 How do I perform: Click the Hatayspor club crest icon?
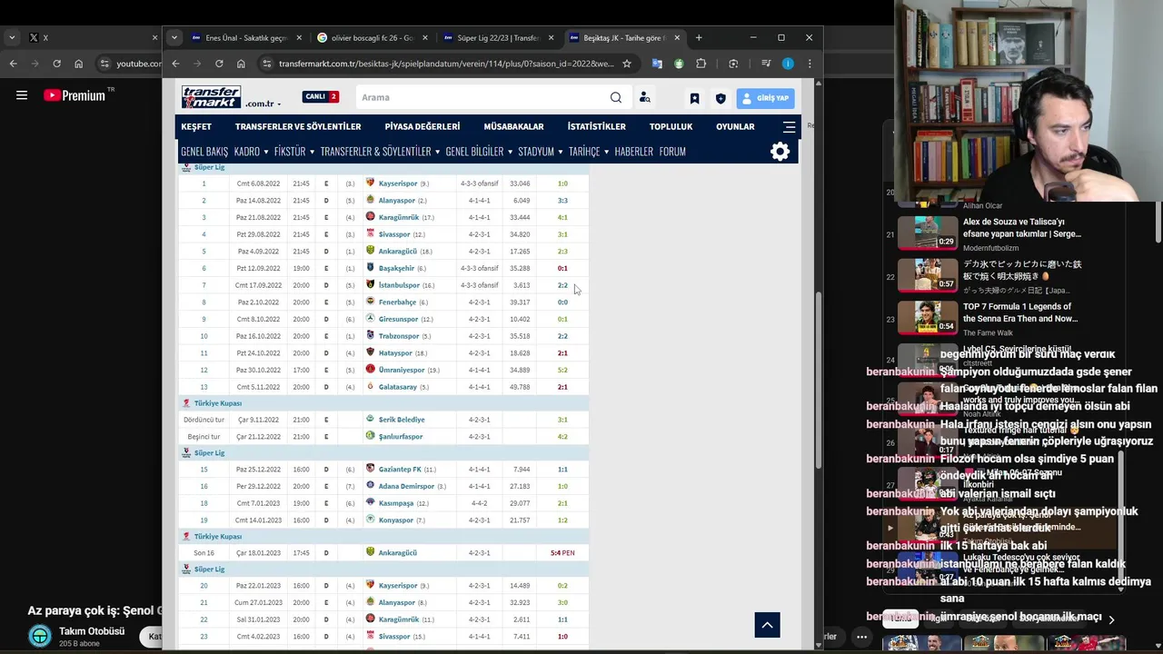click(x=370, y=352)
